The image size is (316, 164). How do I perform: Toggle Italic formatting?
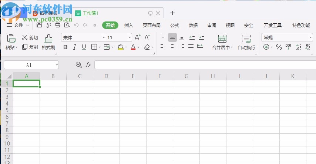(x=75, y=47)
